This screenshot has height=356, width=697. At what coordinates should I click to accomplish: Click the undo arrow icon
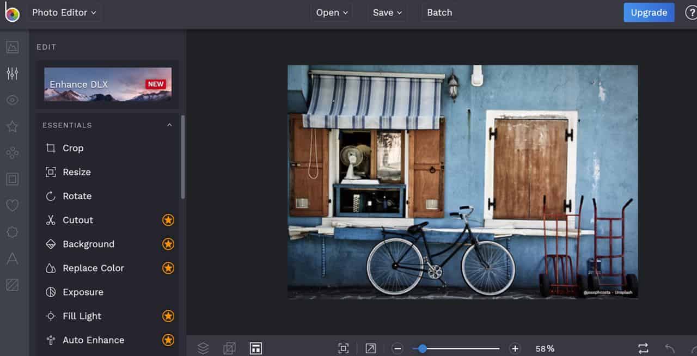click(x=670, y=348)
